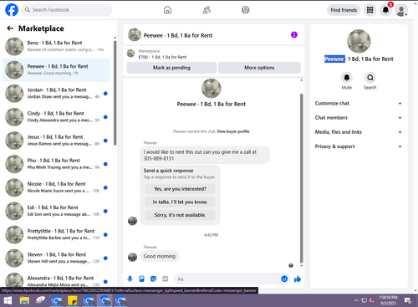Open the Facebook logo home link
Image resolution: width=418 pixels, height=307 pixels.
(x=12, y=10)
